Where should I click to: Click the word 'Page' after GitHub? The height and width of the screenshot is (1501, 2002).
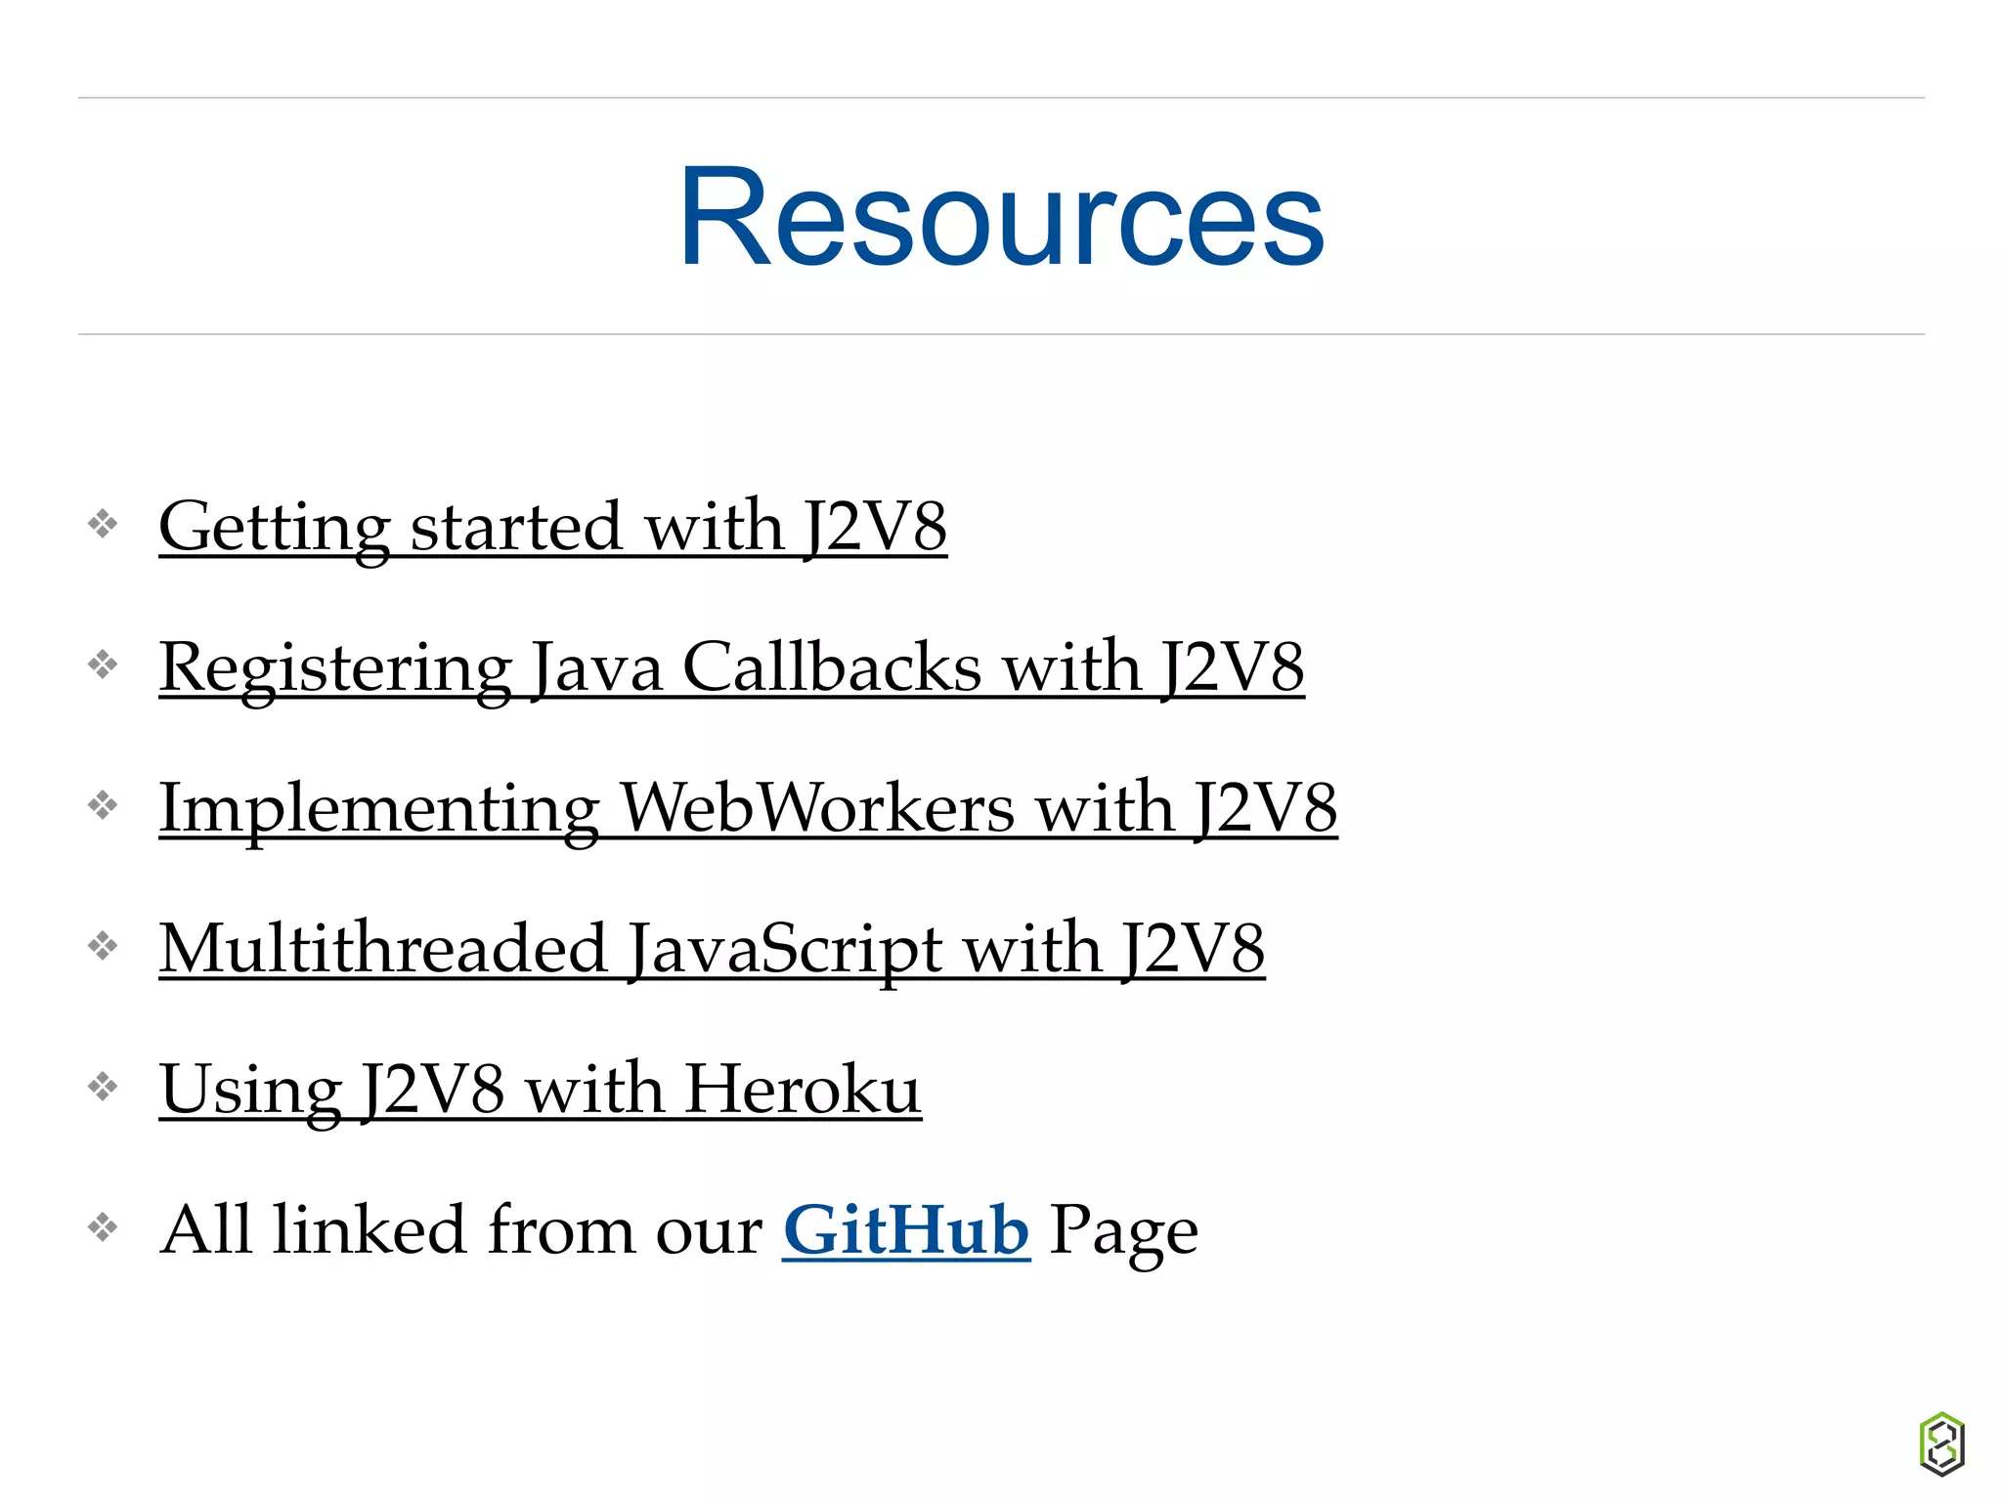click(x=1123, y=1231)
